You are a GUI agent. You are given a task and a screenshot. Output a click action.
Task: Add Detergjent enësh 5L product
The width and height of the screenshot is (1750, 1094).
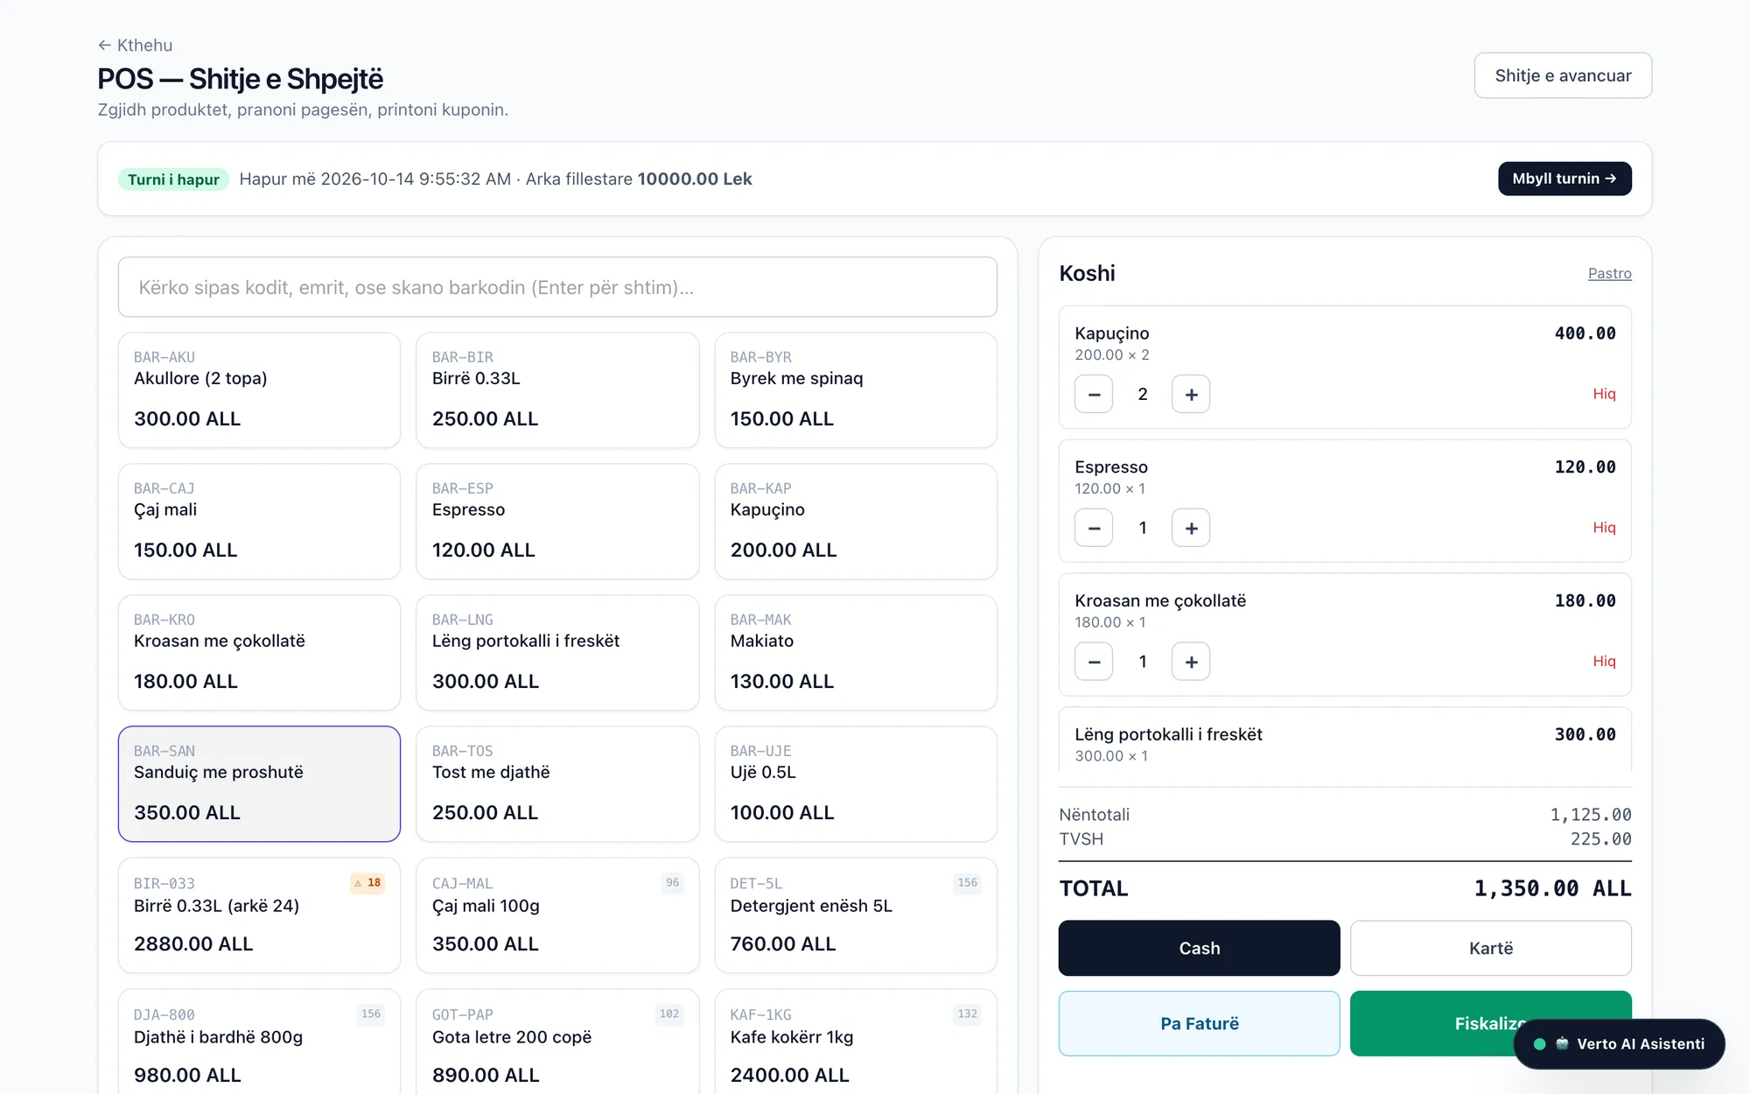856,915
